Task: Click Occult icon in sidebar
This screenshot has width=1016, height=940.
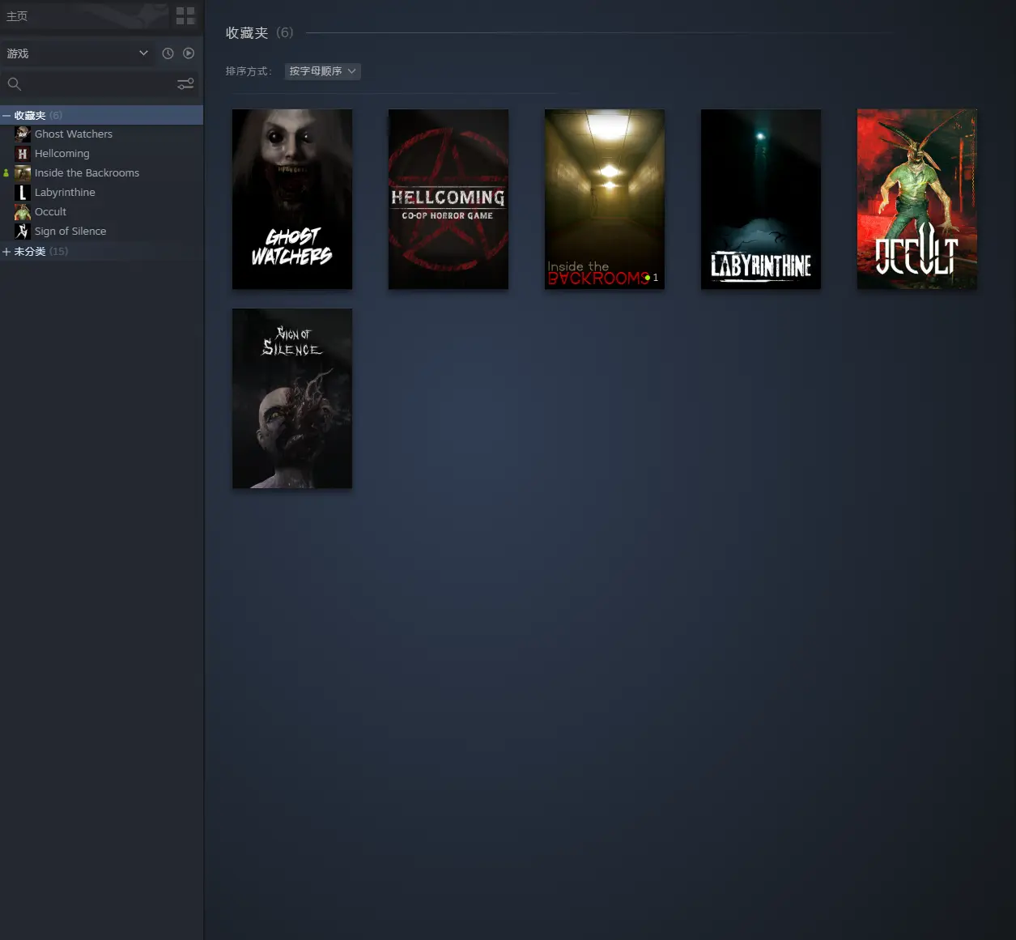Action: coord(23,212)
